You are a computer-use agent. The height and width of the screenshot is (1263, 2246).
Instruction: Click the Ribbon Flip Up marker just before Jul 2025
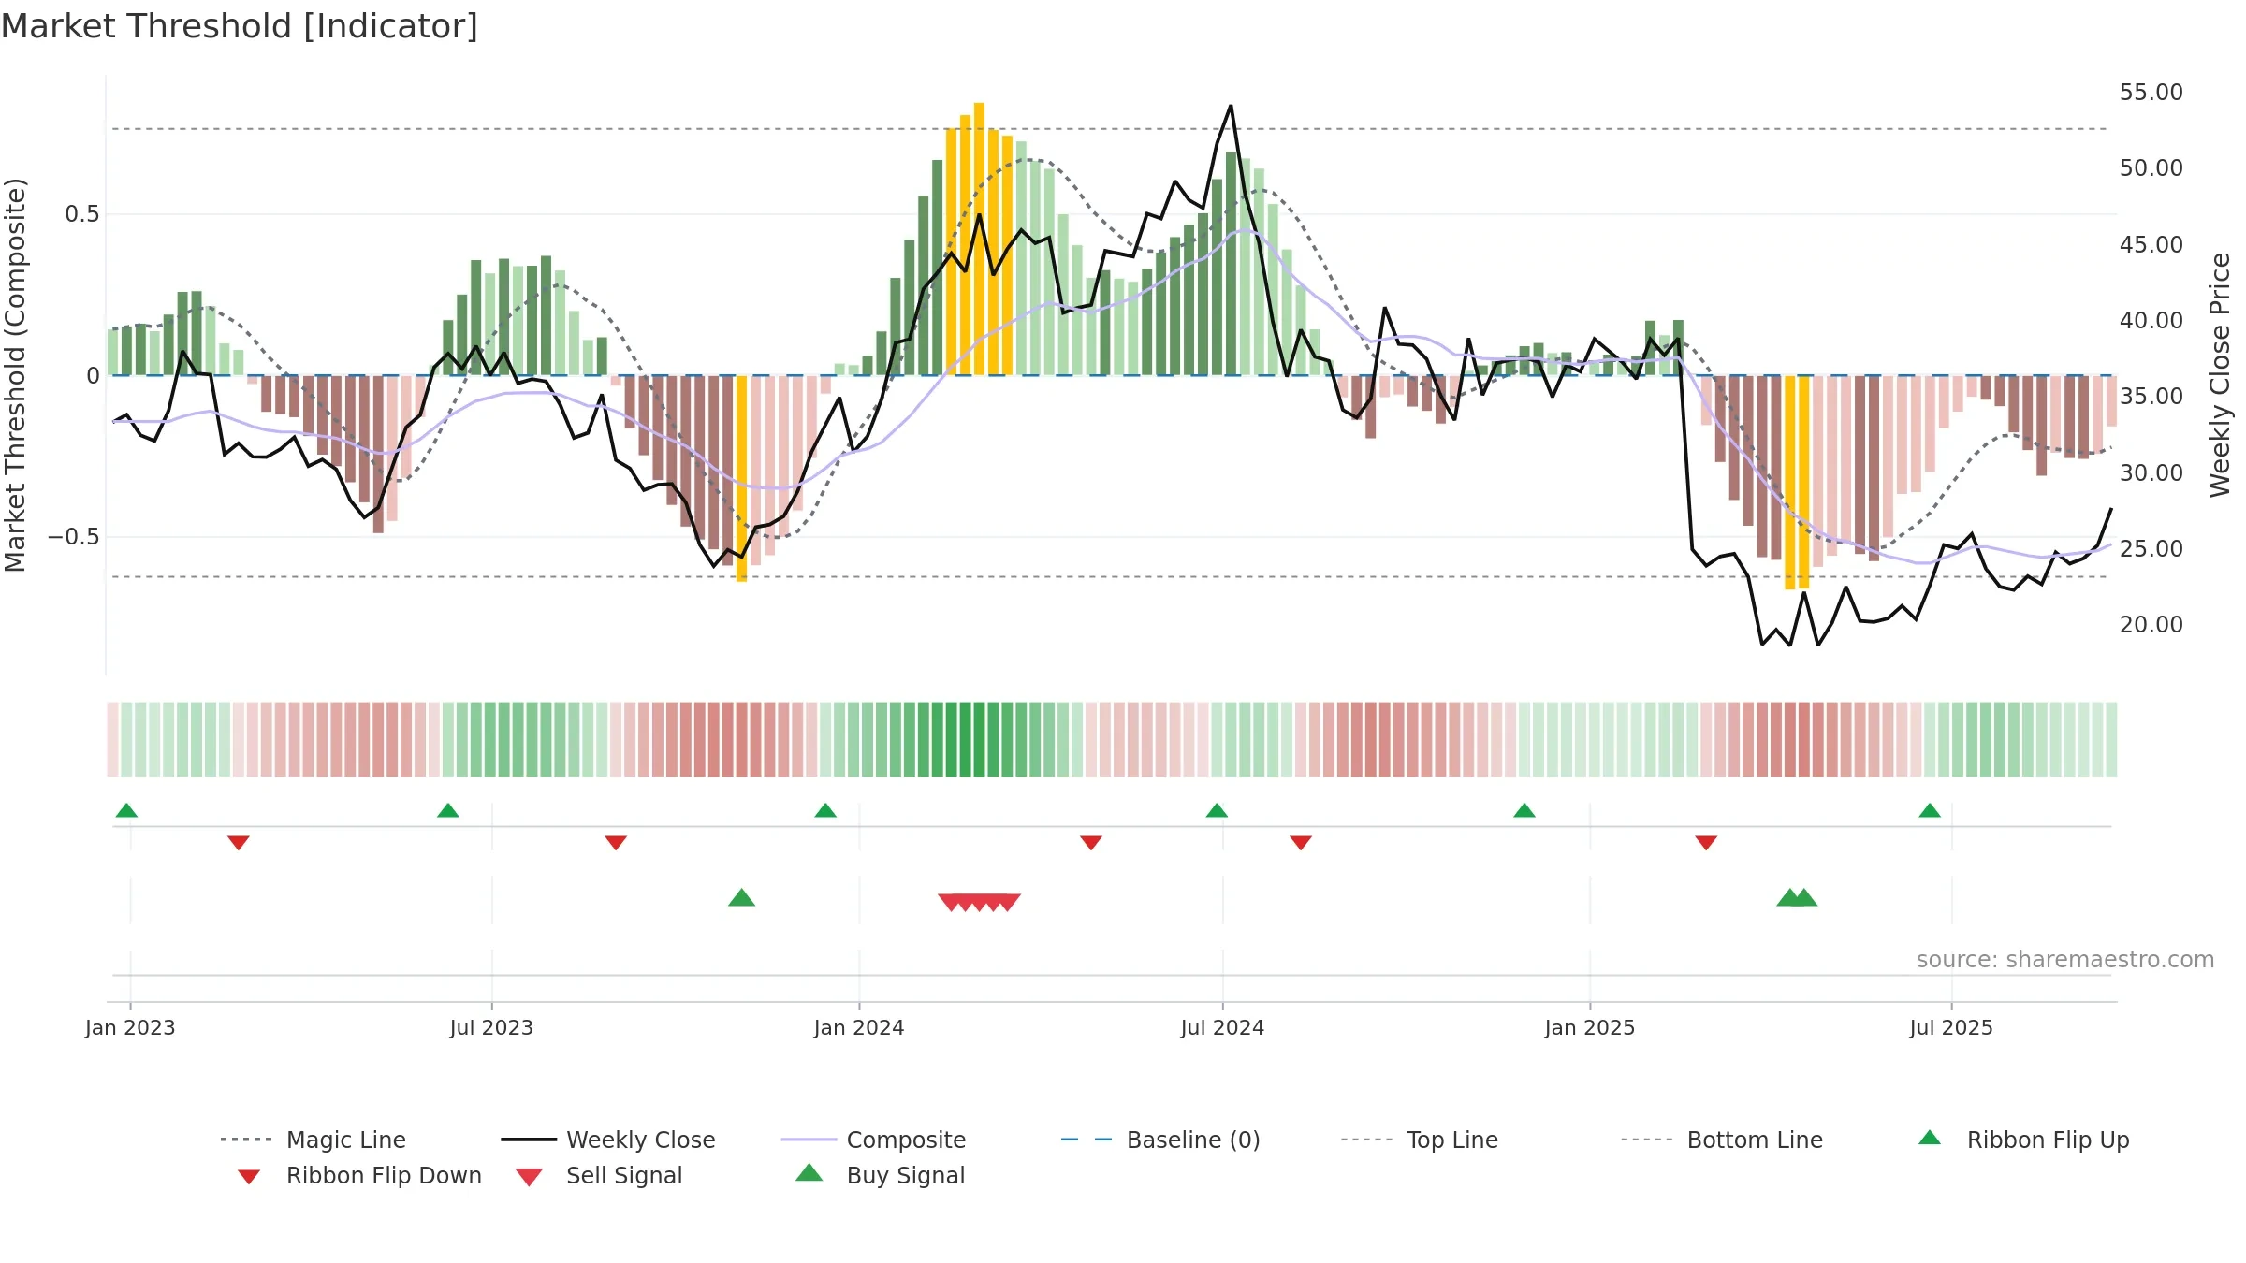click(x=1930, y=810)
